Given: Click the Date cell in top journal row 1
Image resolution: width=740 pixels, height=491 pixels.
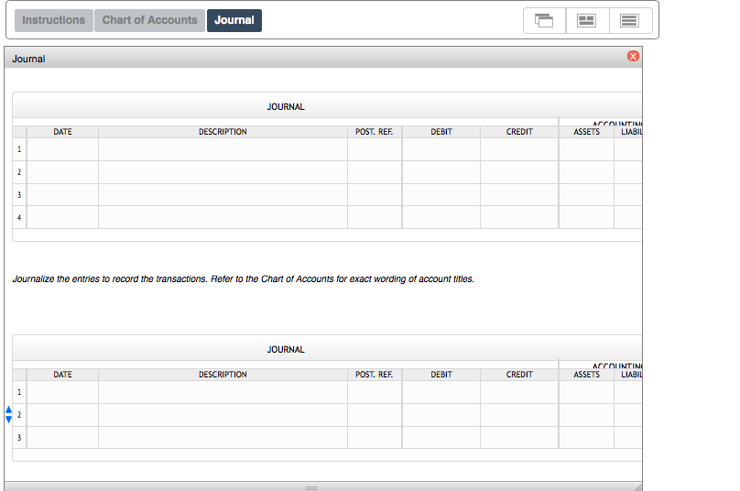Looking at the screenshot, I should 63,149.
